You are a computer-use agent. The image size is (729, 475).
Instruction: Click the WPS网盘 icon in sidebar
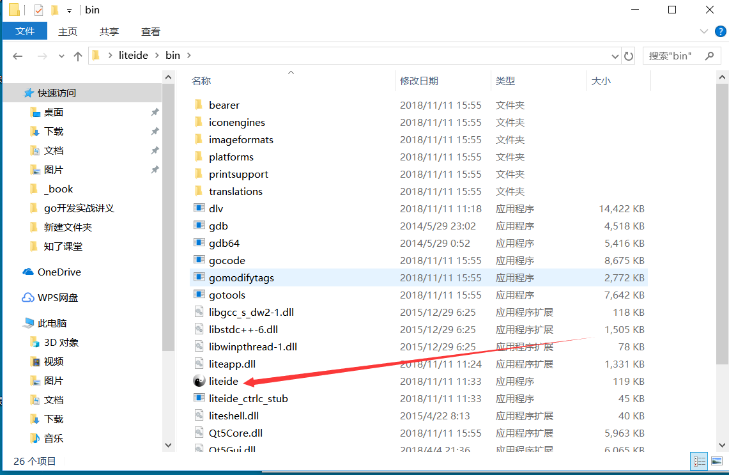pos(28,297)
